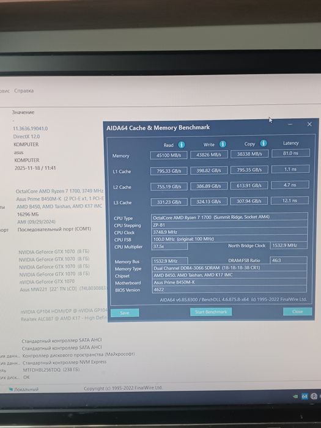
Task: Click CPU FSB value 100.0 MHz
Action: [229, 238]
